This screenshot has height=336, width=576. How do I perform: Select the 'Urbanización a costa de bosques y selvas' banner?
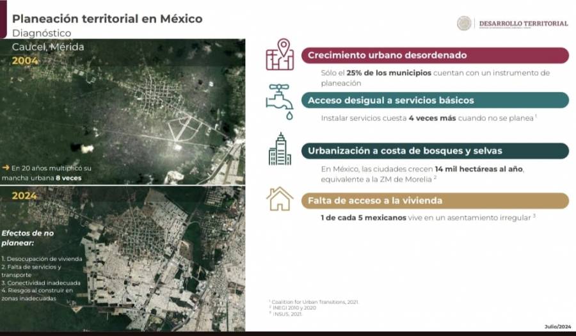tap(435, 151)
